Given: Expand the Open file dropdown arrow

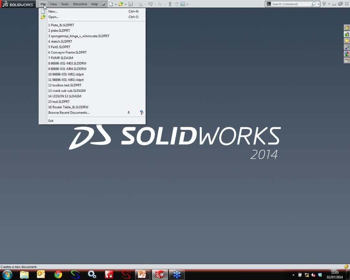Looking at the screenshot, I should click(126, 4).
